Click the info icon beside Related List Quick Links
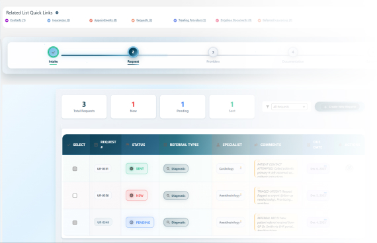This screenshot has width=377, height=243. coord(57,13)
